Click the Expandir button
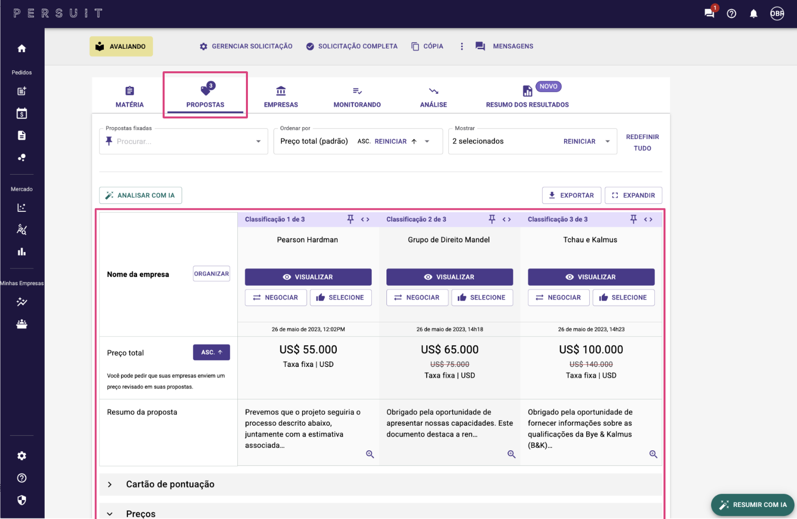The height and width of the screenshot is (519, 797). point(633,195)
